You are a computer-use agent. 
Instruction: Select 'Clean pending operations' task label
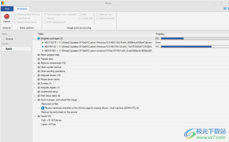click(x=53, y=71)
